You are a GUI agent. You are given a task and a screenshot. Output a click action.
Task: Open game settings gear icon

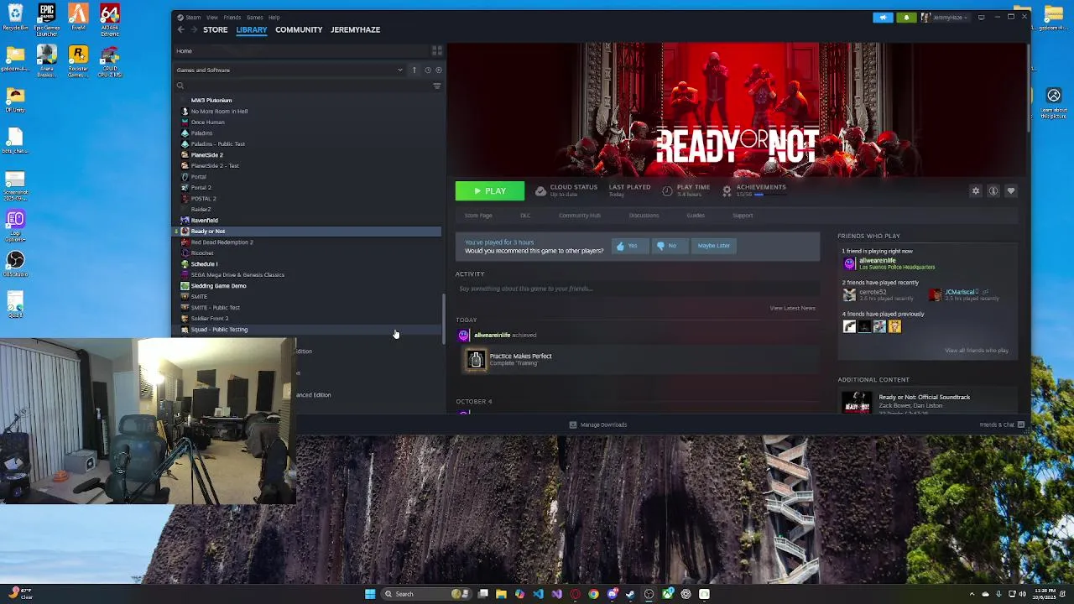click(975, 191)
